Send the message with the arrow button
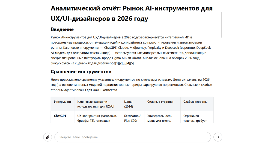The width and height of the screenshot is (262, 147). (x=218, y=137)
